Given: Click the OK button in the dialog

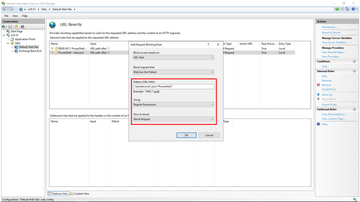Looking at the screenshot, I should 186,135.
